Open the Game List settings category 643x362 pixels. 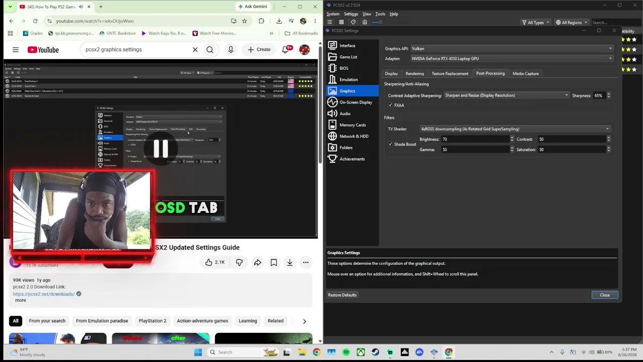coord(352,57)
